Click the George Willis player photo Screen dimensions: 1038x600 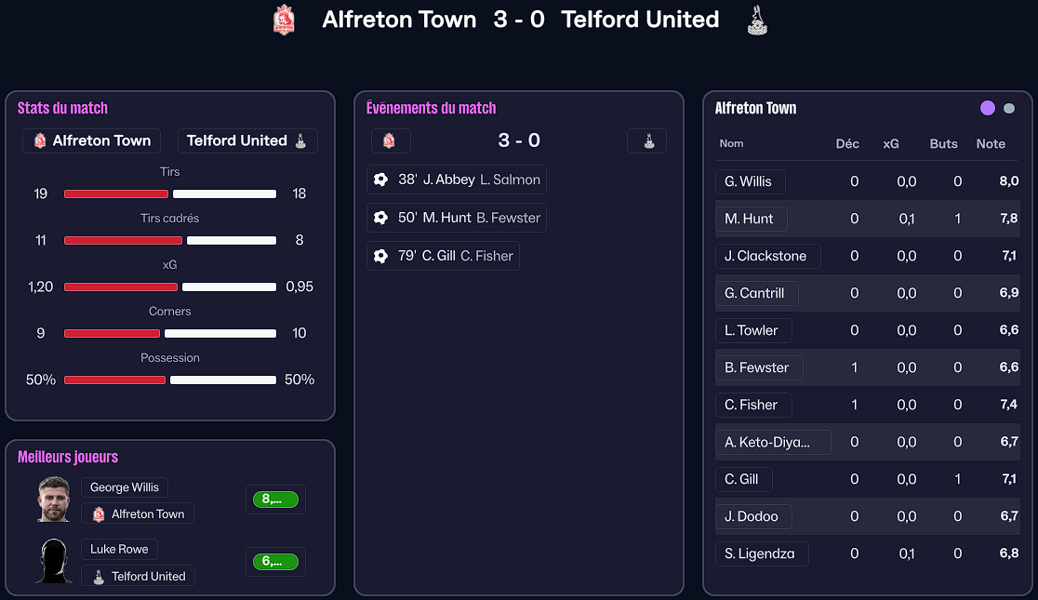pyautogui.click(x=54, y=500)
